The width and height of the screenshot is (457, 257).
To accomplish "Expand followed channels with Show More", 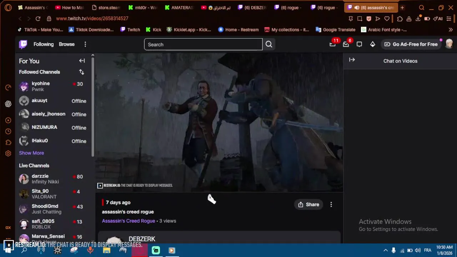I will tap(31, 153).
